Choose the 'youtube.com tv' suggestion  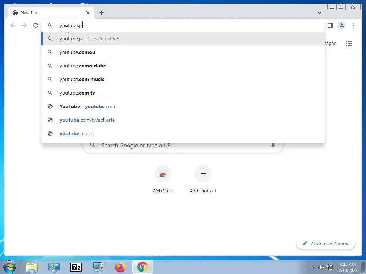183,93
